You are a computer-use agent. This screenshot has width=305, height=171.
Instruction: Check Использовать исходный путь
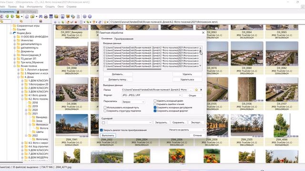(105, 107)
